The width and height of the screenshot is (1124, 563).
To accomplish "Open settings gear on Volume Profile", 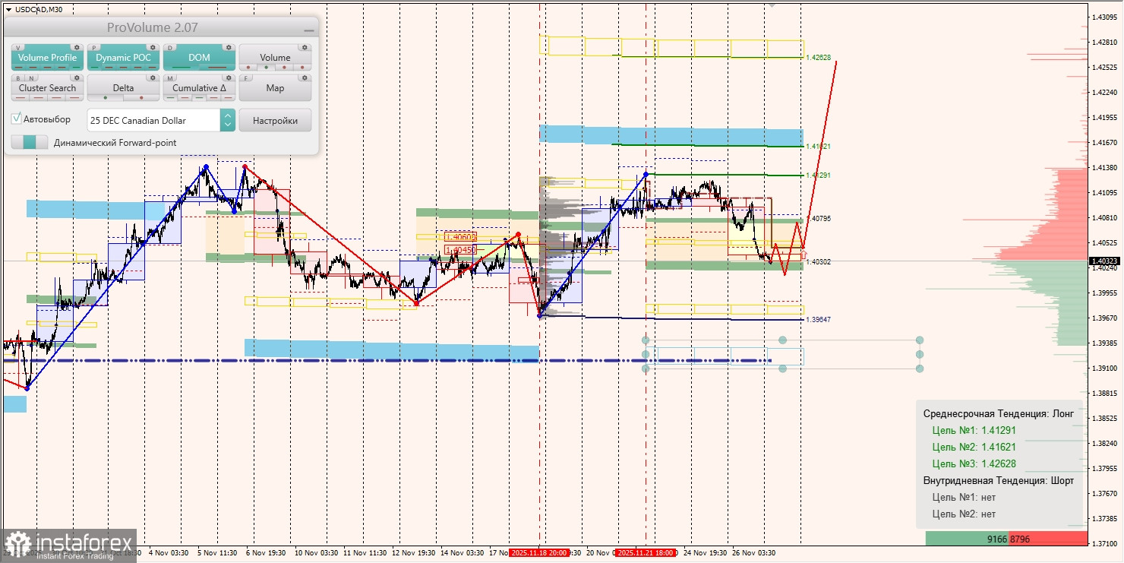I will click(77, 47).
